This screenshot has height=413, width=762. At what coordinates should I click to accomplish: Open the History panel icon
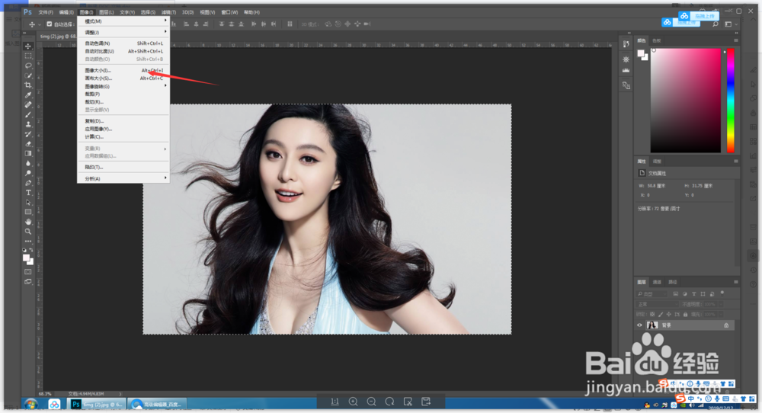(626, 44)
